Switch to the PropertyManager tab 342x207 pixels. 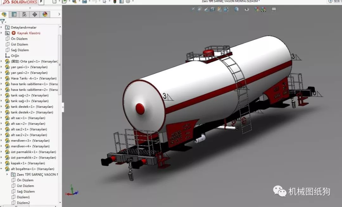(x=14, y=14)
